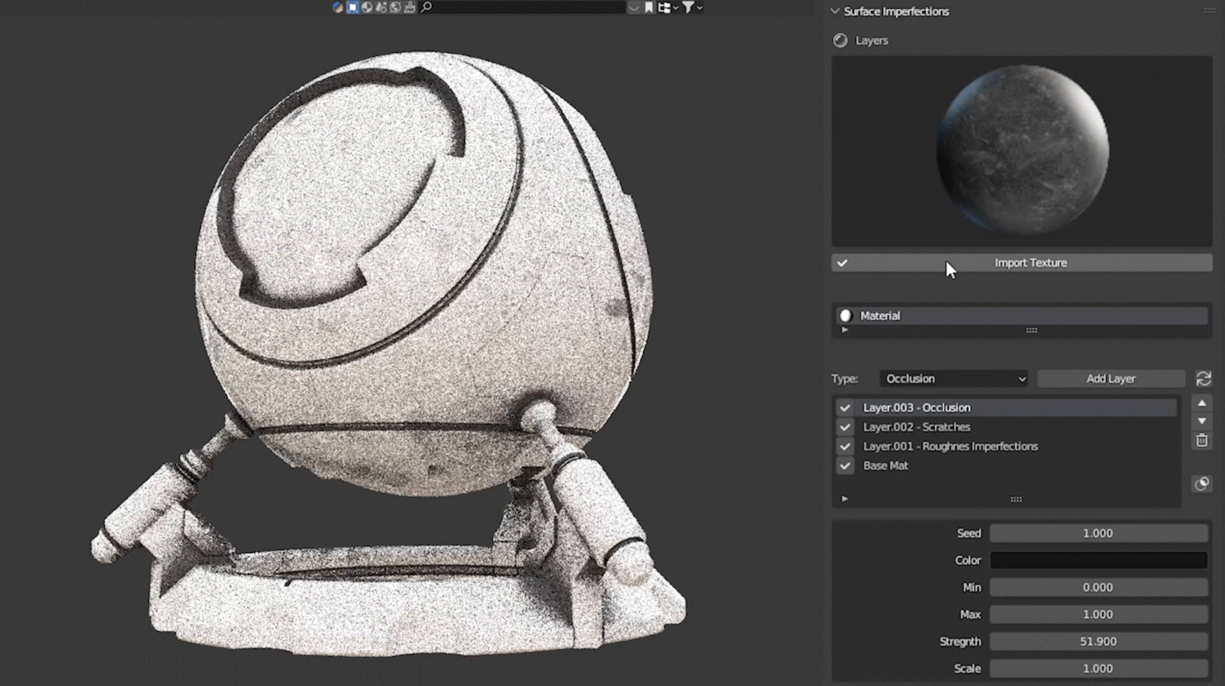1225x686 pixels.
Task: Refresh the layer list
Action: pyautogui.click(x=1203, y=378)
